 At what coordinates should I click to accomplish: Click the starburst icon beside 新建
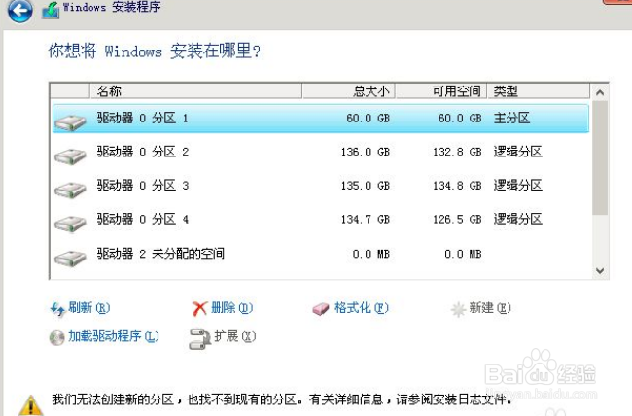pyautogui.click(x=458, y=310)
